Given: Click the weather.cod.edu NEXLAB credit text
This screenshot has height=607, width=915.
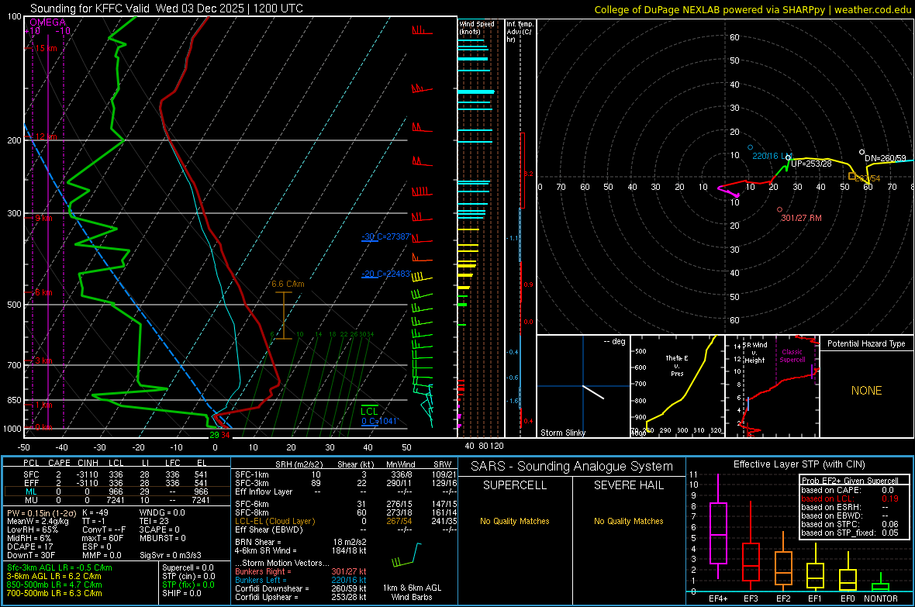Looking at the screenshot, I should tap(752, 9).
